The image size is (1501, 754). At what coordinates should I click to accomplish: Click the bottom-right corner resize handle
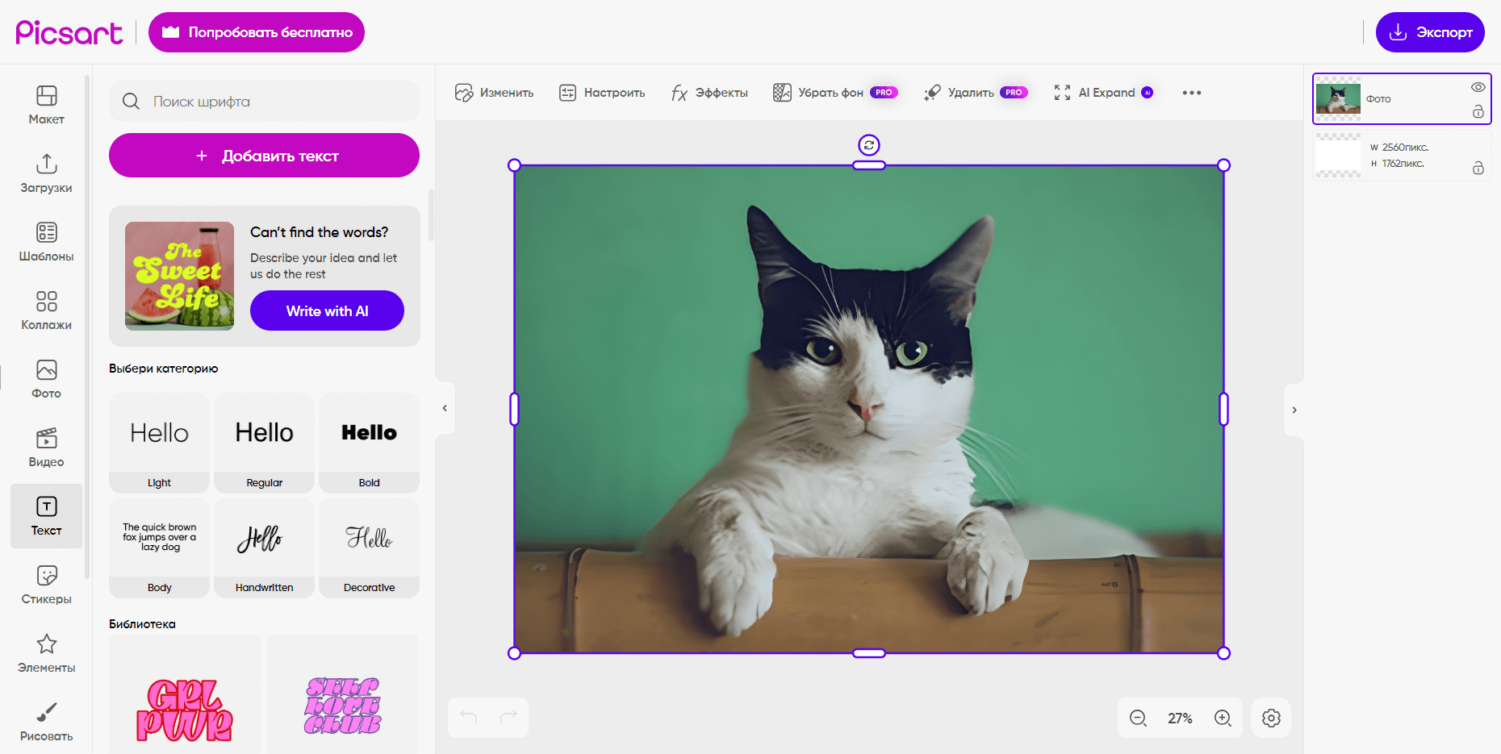point(1223,653)
